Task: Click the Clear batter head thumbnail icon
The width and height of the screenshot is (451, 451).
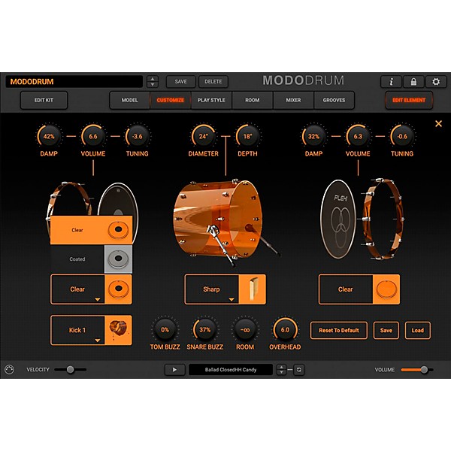Action: [x=118, y=289]
